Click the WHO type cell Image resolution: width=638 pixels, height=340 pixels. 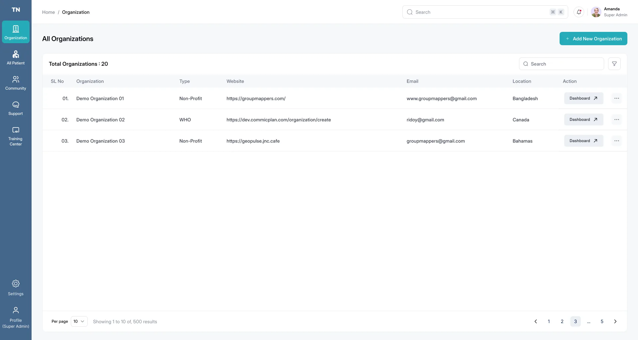click(x=185, y=120)
